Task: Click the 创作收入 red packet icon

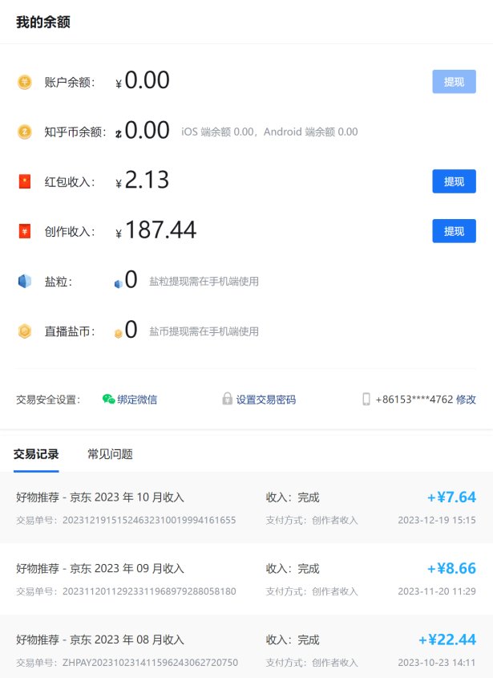Action: 25,231
